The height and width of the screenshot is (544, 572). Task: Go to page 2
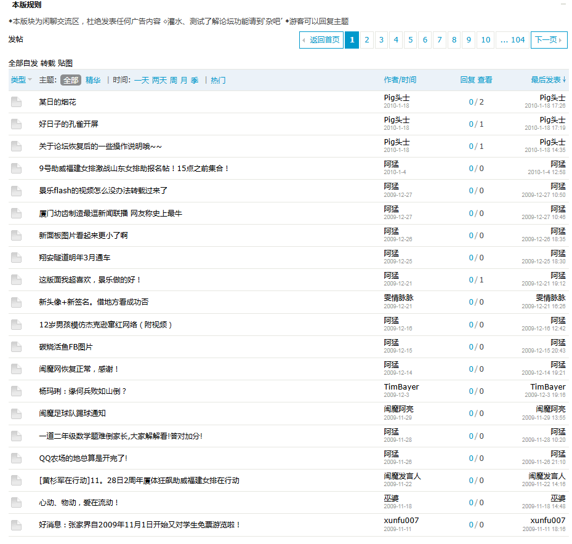tap(367, 40)
